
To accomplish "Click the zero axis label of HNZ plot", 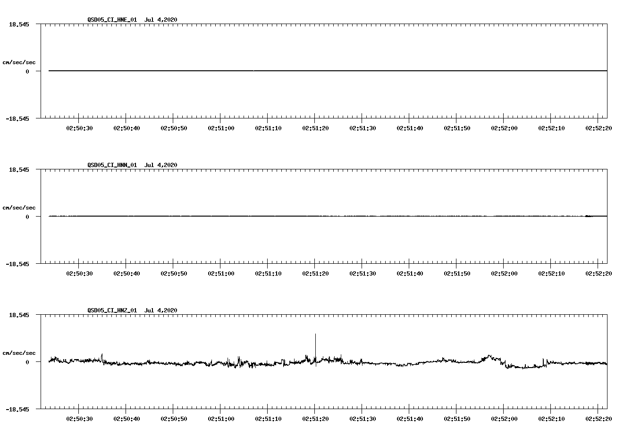I will coord(27,362).
